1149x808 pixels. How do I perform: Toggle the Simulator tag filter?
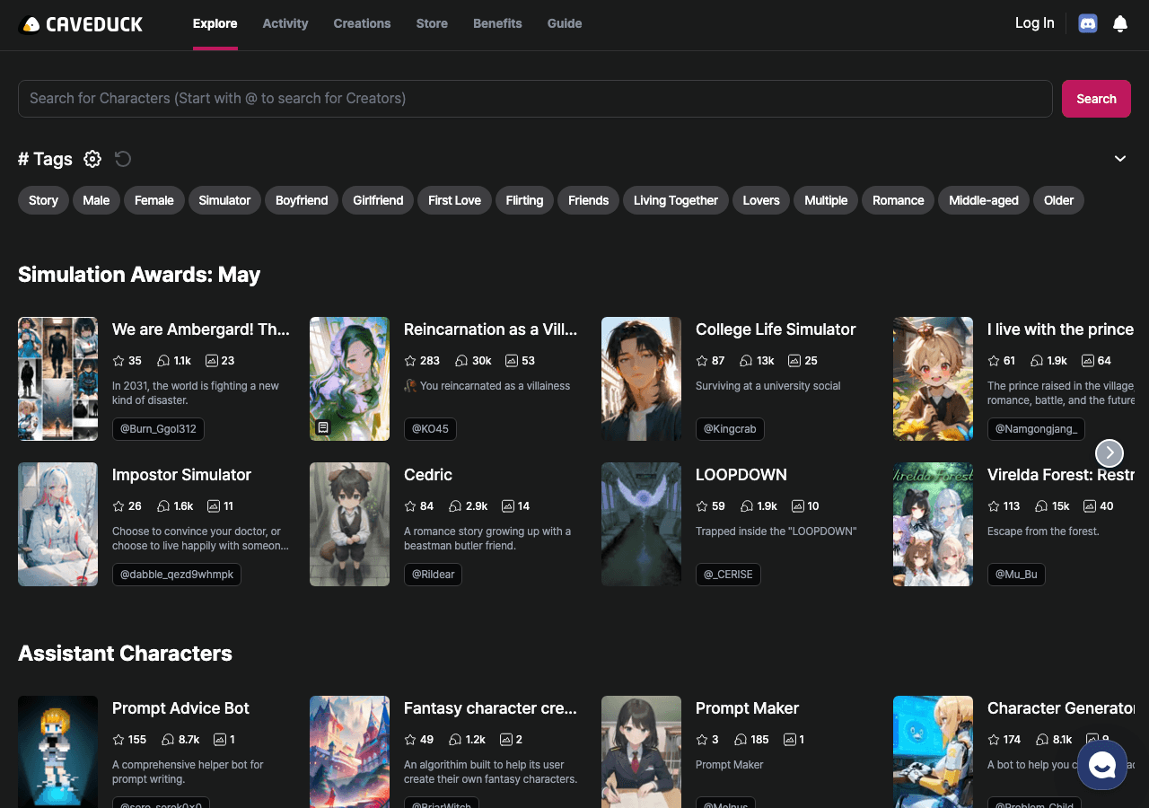point(224,200)
